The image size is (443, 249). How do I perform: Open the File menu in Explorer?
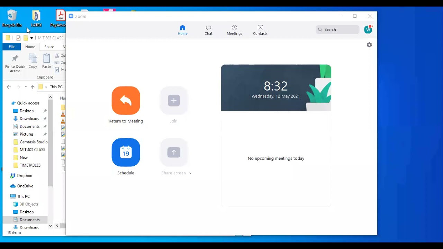coord(12,47)
